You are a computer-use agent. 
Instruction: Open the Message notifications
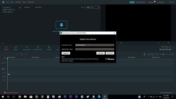(151, 2)
